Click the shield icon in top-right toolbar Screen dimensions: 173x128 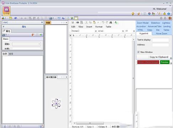point(149,14)
